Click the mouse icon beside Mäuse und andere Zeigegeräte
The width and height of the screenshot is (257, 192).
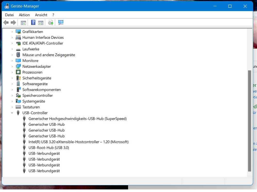pyautogui.click(x=18, y=55)
